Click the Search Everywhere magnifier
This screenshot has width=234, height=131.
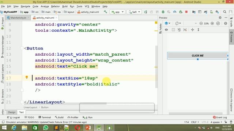(x=224, y=12)
